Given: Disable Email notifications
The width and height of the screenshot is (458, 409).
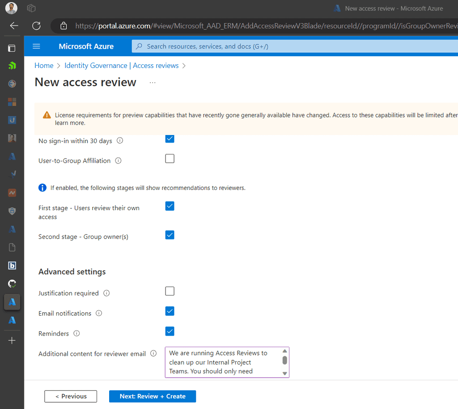Looking at the screenshot, I should click(x=170, y=311).
